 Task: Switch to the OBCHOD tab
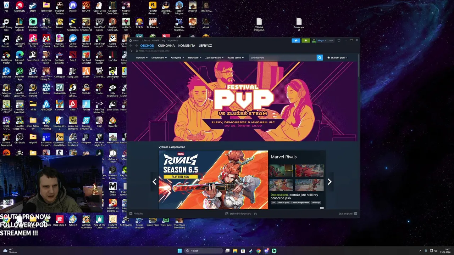coord(147,46)
